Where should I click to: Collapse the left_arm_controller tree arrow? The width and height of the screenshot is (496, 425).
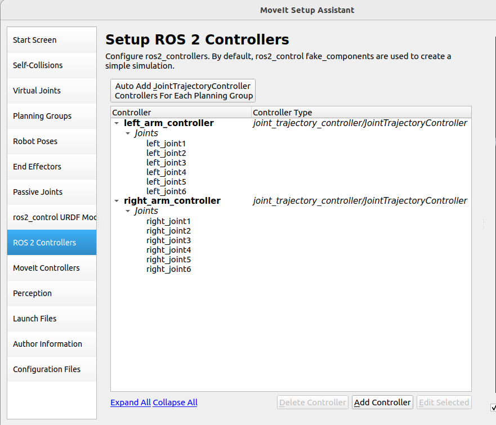point(117,123)
